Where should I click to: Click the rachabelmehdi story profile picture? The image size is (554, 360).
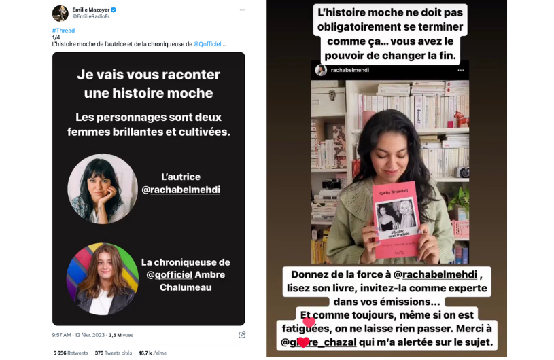click(321, 70)
